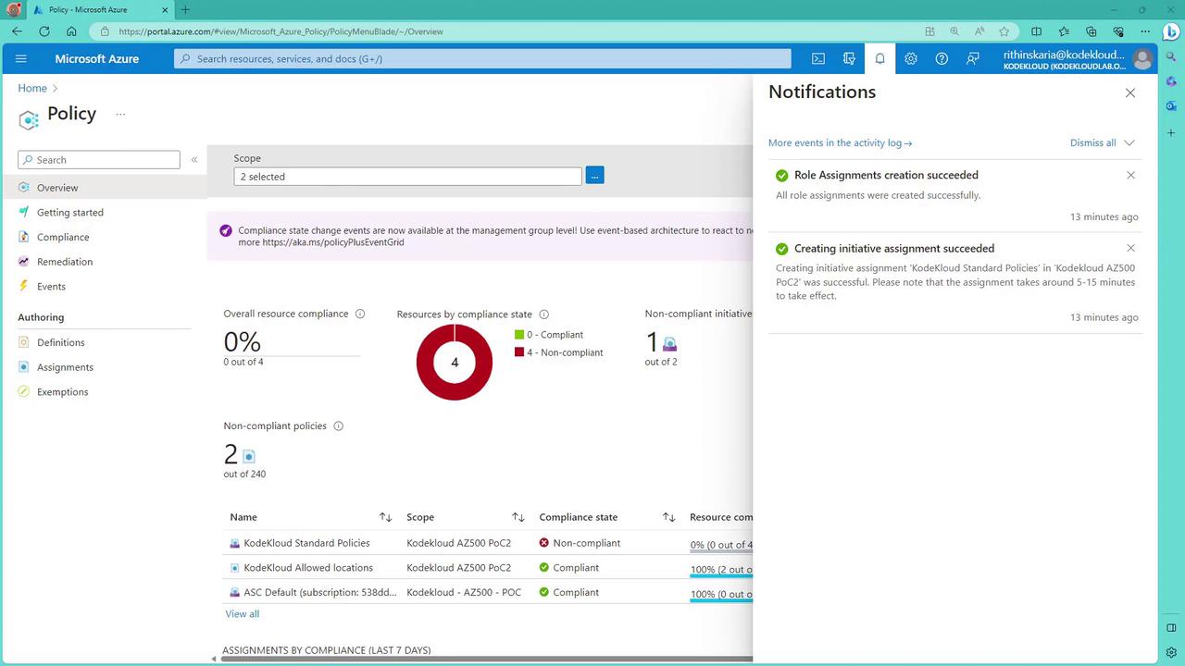Click the info icon beside Overall resource compliance
The image size is (1185, 666).
[360, 314]
